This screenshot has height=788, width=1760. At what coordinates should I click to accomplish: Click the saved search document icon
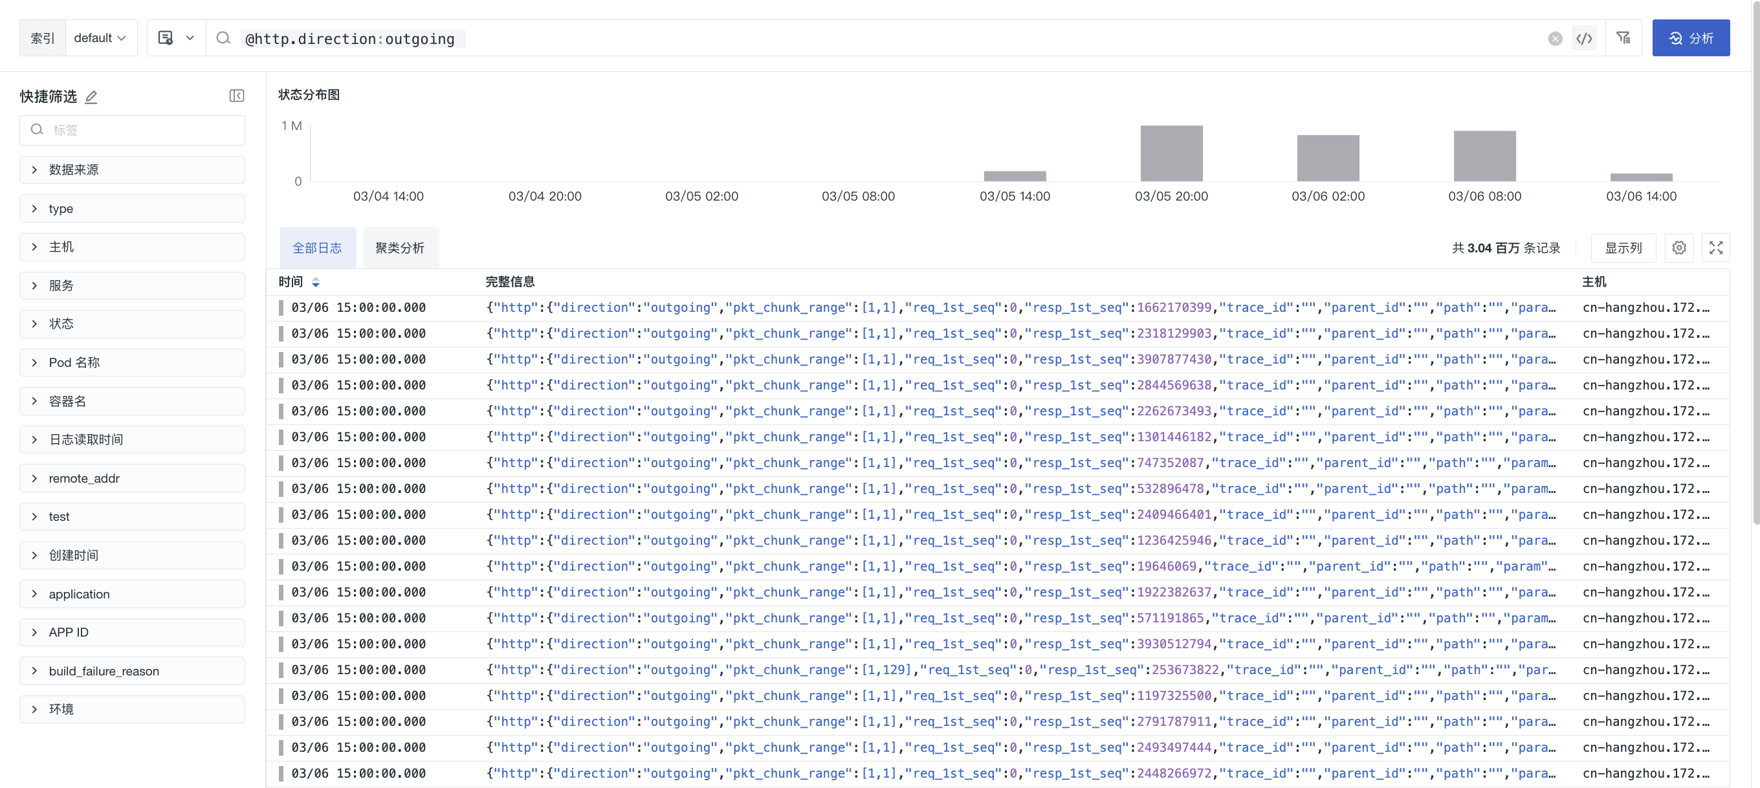tap(166, 38)
